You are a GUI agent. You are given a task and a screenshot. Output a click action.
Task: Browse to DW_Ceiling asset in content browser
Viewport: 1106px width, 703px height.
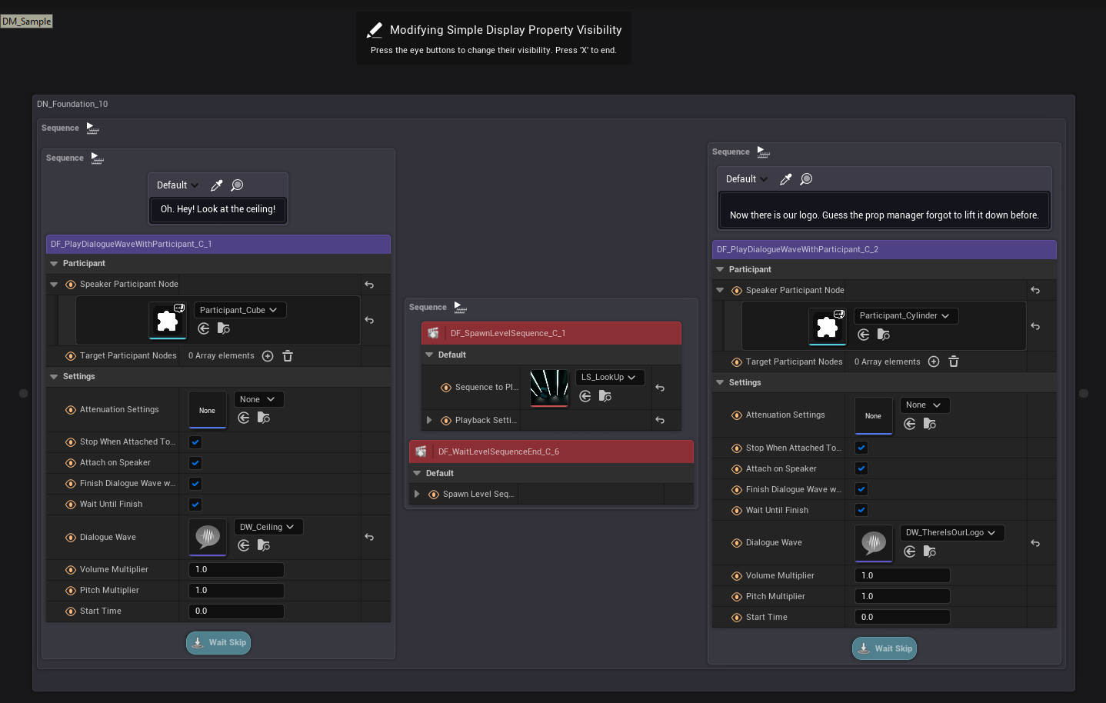point(263,545)
